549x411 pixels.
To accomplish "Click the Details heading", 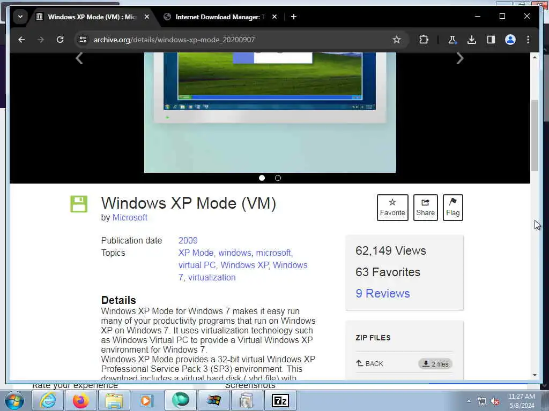I will point(118,300).
